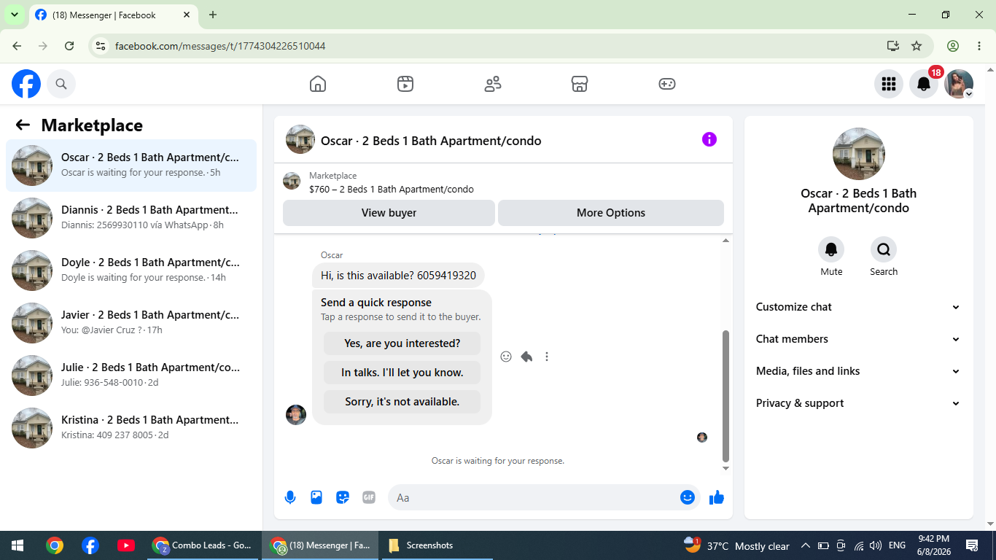Open the Marketplace storefront icon
The width and height of the screenshot is (996, 560).
click(580, 84)
